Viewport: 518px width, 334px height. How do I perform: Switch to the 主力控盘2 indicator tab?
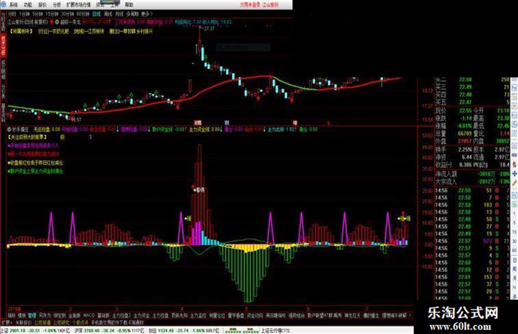(x=122, y=315)
